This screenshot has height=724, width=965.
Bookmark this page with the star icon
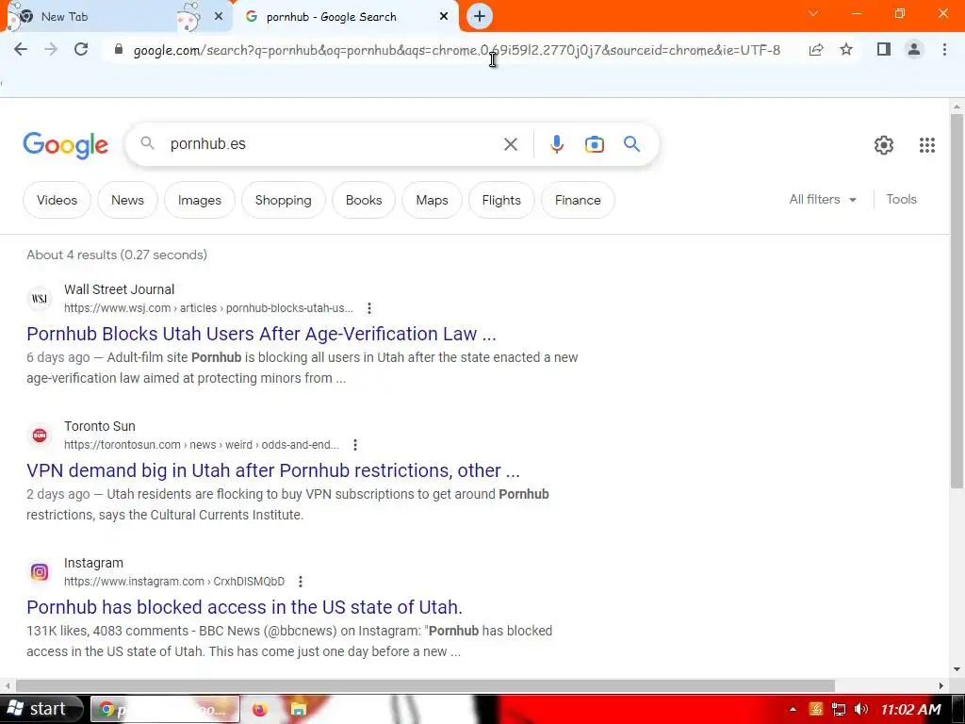point(846,49)
